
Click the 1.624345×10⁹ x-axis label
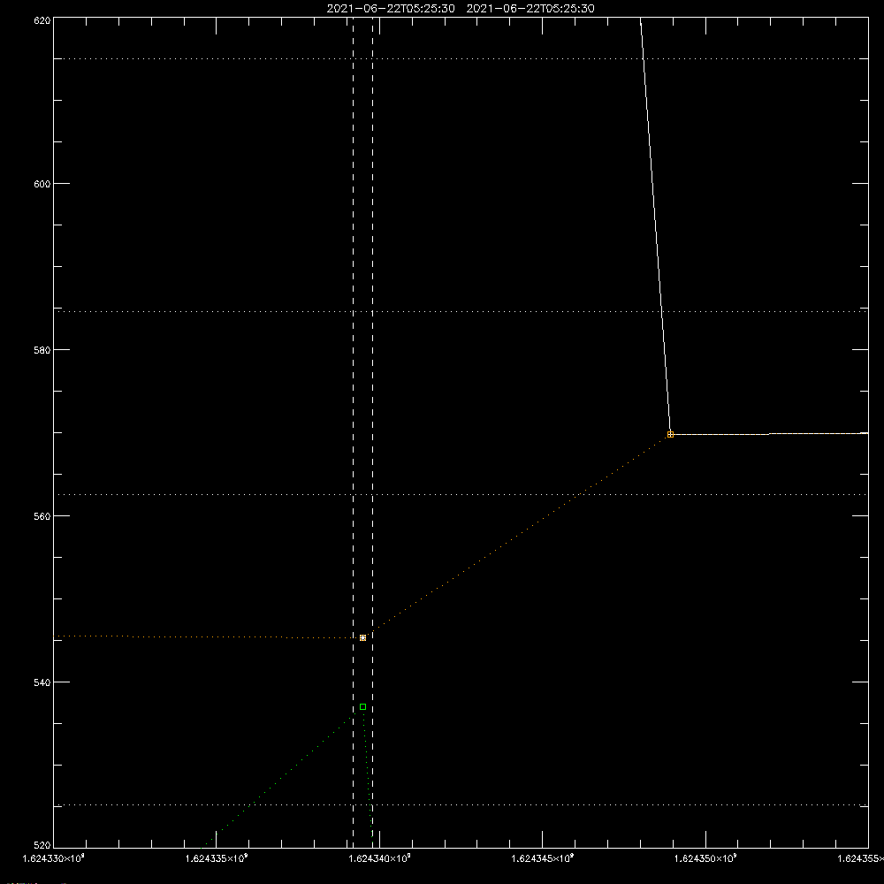(x=543, y=858)
